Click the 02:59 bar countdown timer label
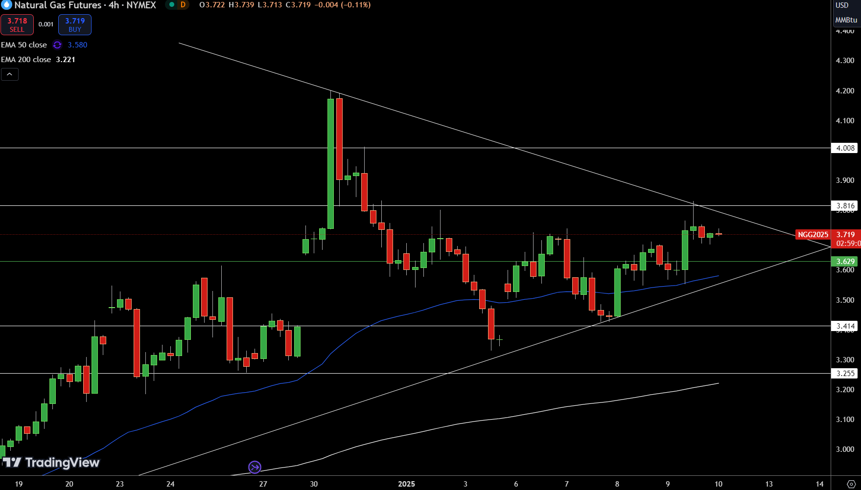Viewport: 861px width, 490px height. pyautogui.click(x=848, y=244)
